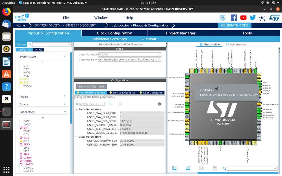Viewport: 282px width, 176px height.
Task: Select the USART2 peripheral
Action: tap(29, 168)
